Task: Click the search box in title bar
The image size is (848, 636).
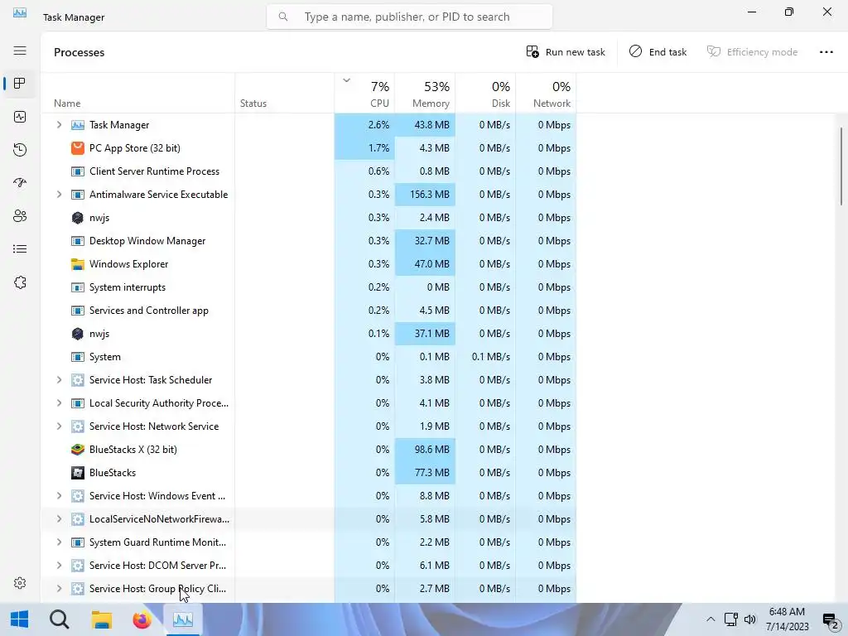Action: [409, 17]
